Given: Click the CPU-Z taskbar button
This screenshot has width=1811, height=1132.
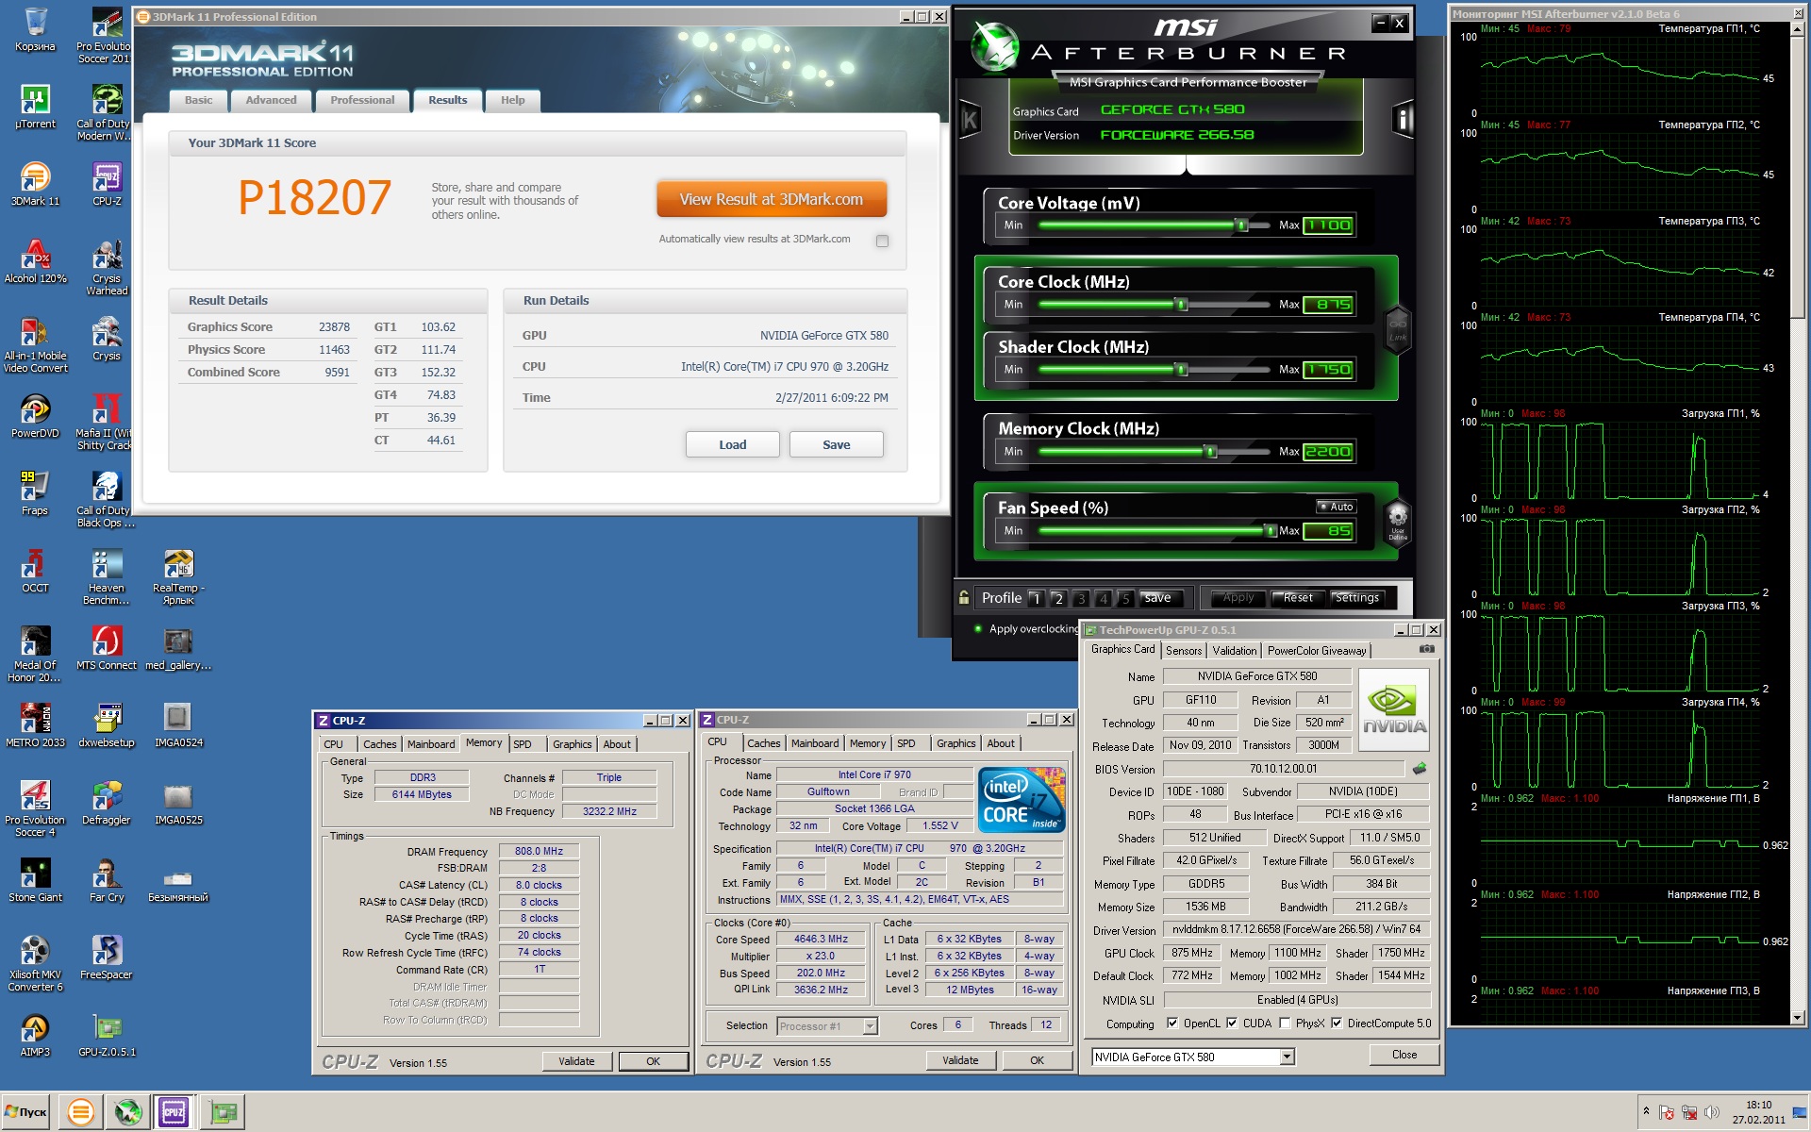Looking at the screenshot, I should click(x=174, y=1112).
